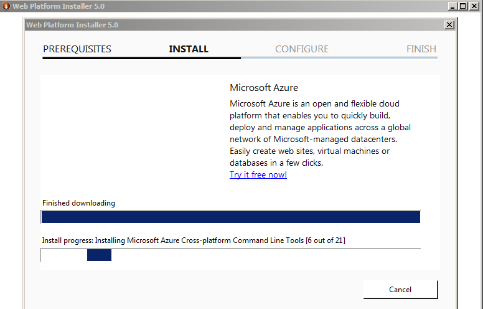Click the completed download progress bar

231,217
